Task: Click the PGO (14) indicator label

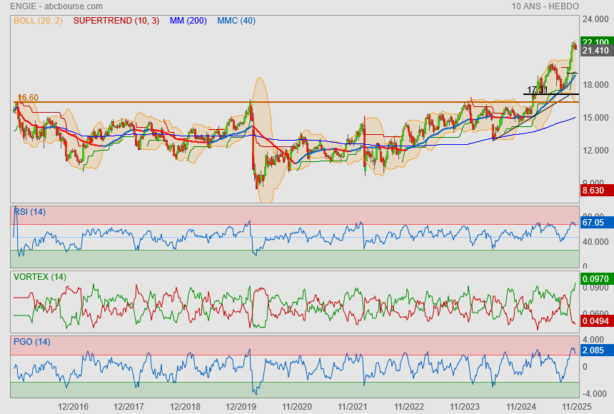Action: [x=31, y=341]
